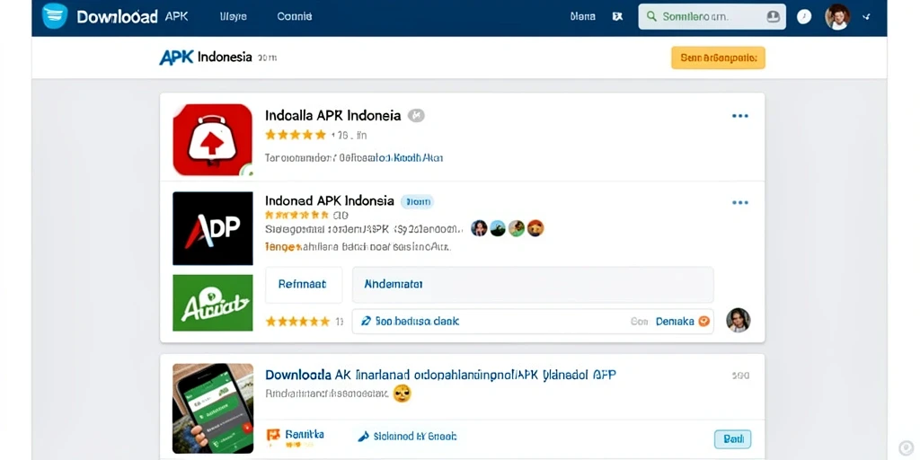Open the Connie menu in top navigation
920x460 pixels.
pos(295,16)
